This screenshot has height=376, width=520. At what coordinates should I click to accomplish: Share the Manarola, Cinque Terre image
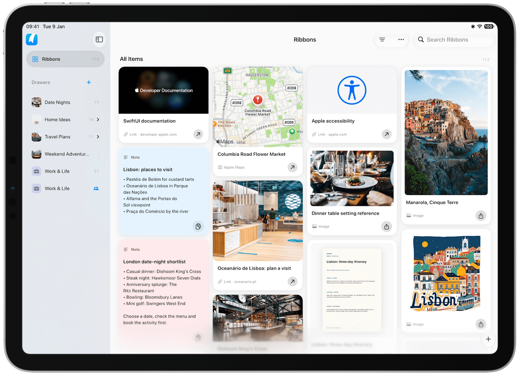point(481,216)
